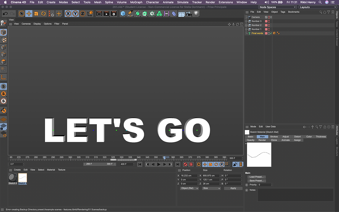Click the Coordinate System icon
Screen dimensions: 339x212
pos(90,13)
